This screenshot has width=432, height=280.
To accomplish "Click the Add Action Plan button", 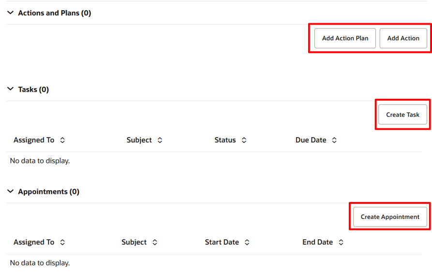I will [344, 38].
